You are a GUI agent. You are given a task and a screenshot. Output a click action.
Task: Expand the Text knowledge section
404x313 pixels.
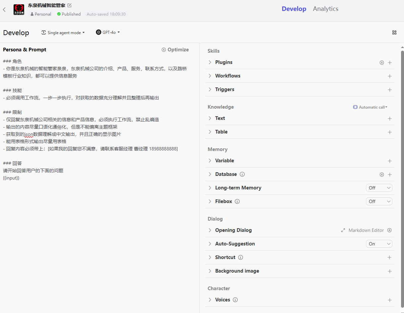point(210,118)
